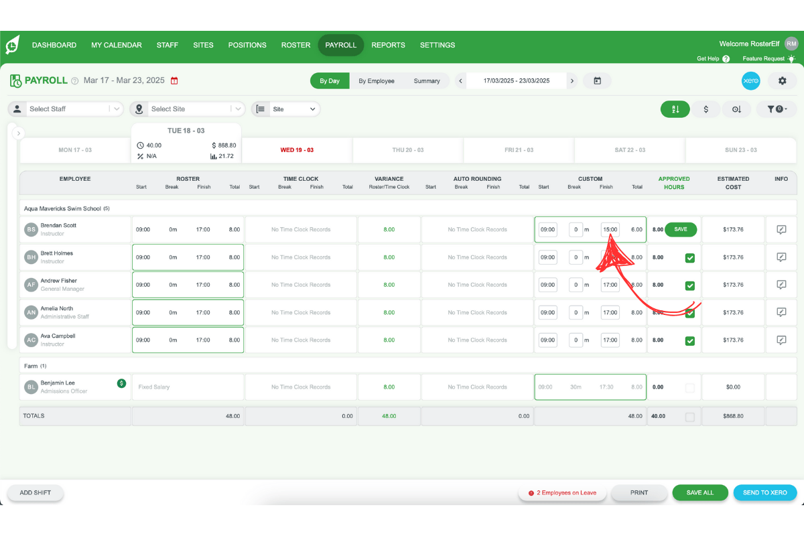Open the REPORTS menu item

pos(388,45)
